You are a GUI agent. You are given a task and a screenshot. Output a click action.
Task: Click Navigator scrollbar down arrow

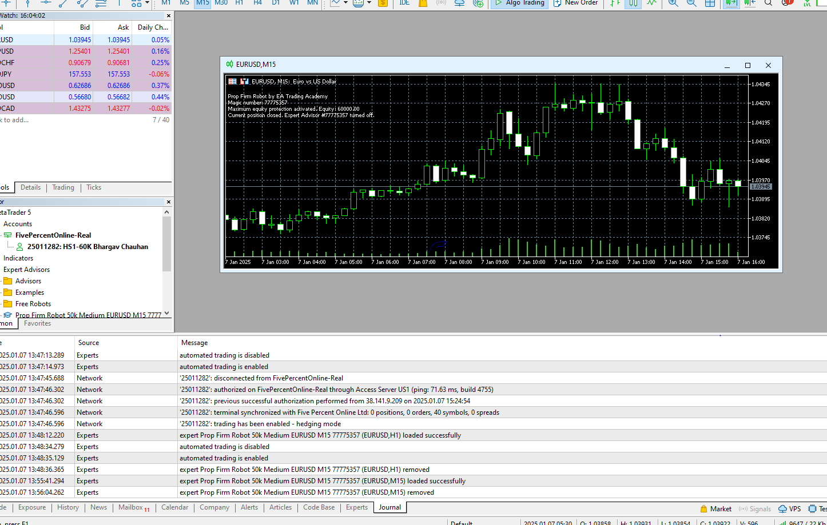pyautogui.click(x=167, y=312)
